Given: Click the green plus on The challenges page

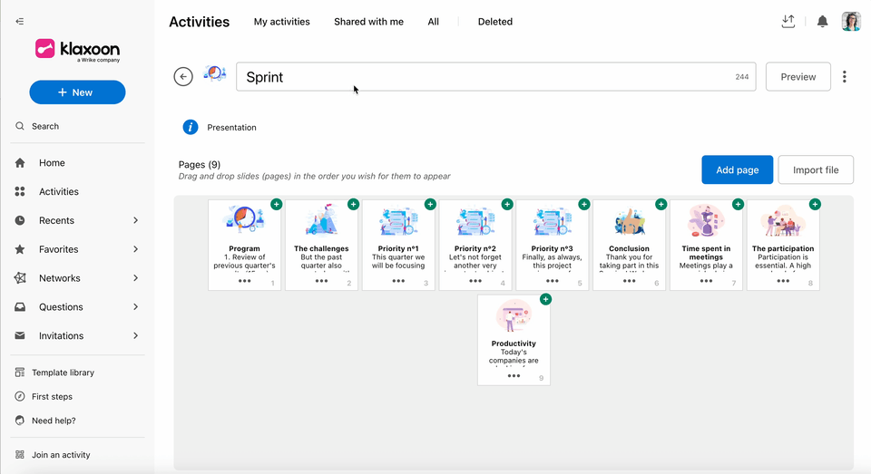Looking at the screenshot, I should pos(353,204).
